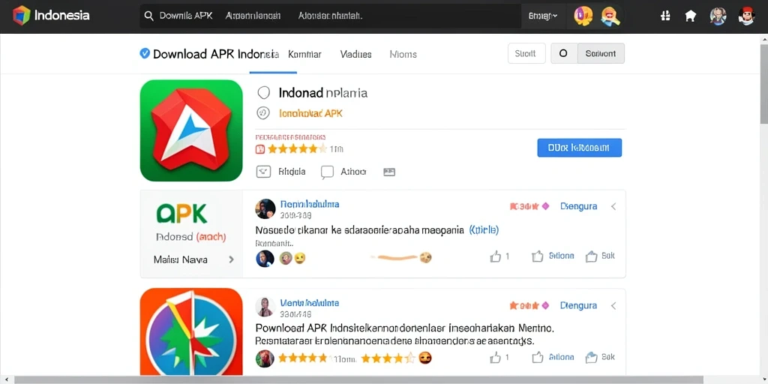Collapse first review with chevron
Viewport: 768px width, 384px height.
point(613,206)
